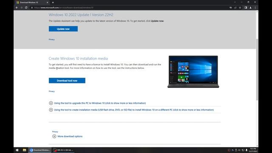Open the Windows Start menu
The height and width of the screenshot is (153, 272).
pos(17,150)
